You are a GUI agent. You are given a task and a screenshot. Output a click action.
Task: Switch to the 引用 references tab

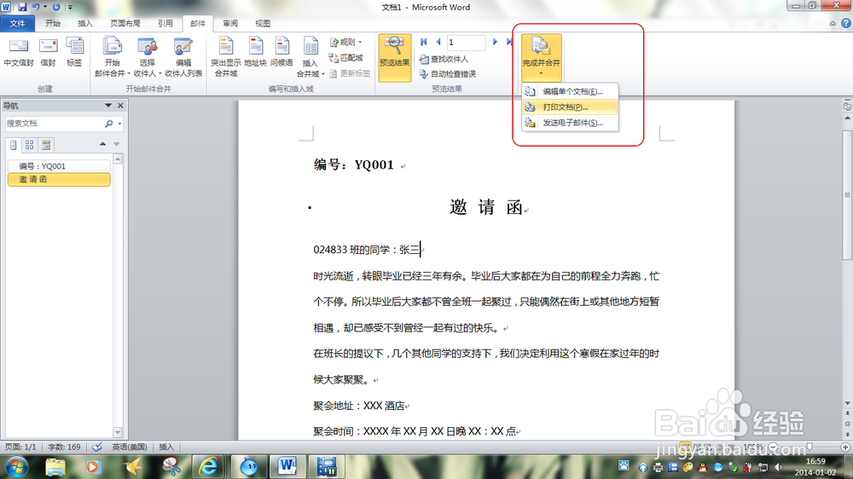click(165, 23)
